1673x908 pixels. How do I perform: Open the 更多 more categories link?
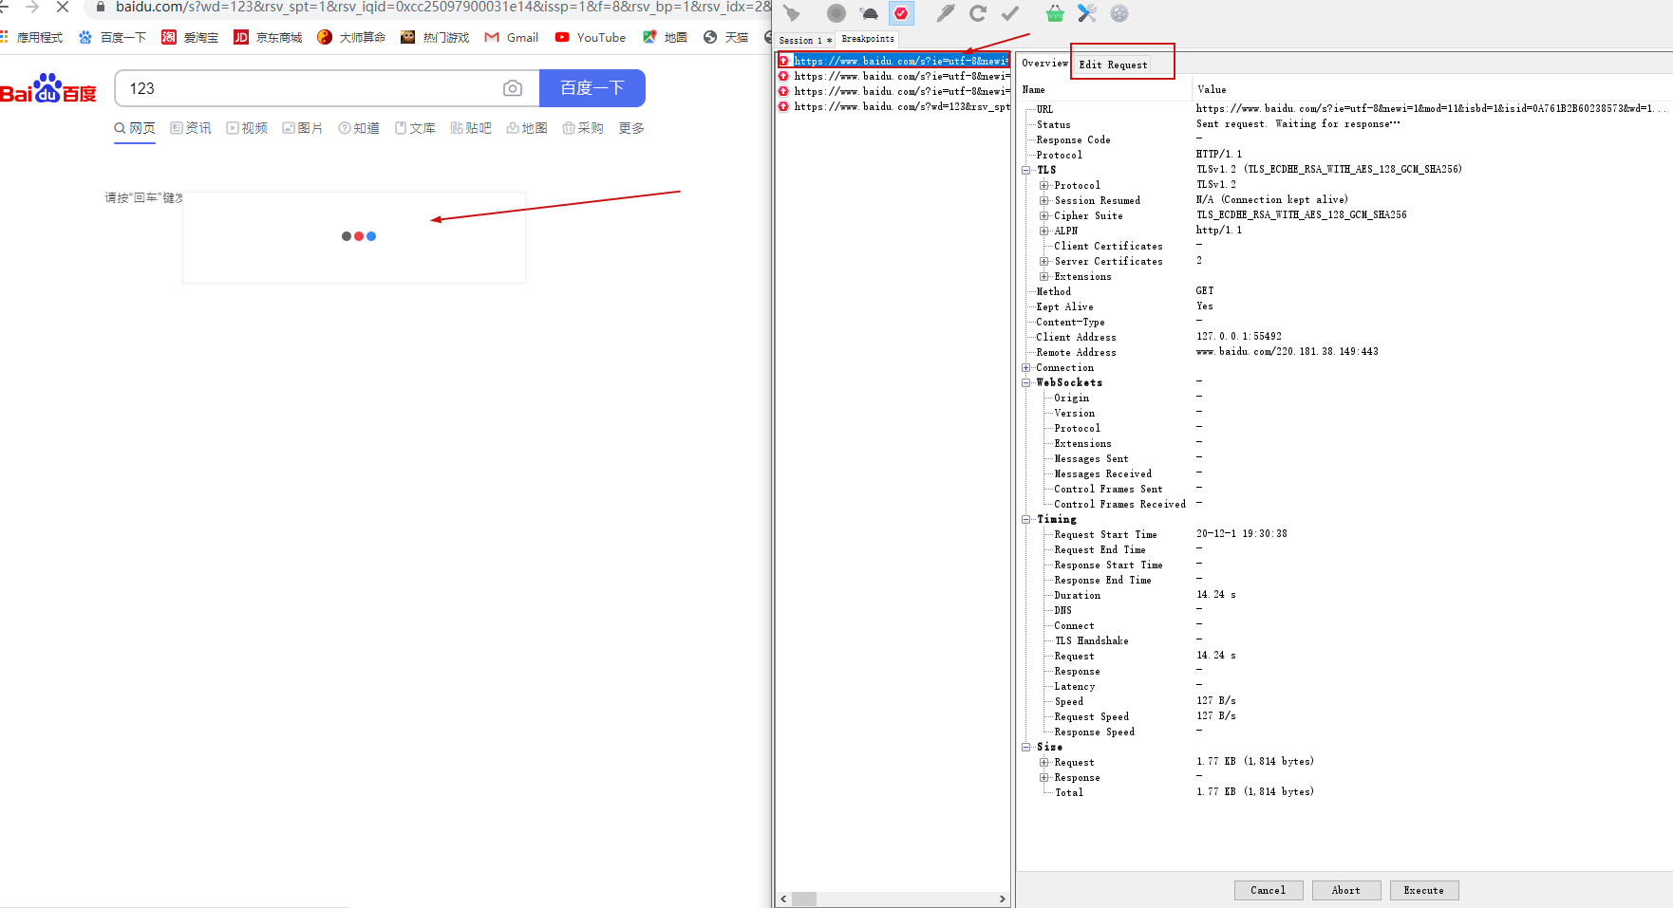(631, 128)
